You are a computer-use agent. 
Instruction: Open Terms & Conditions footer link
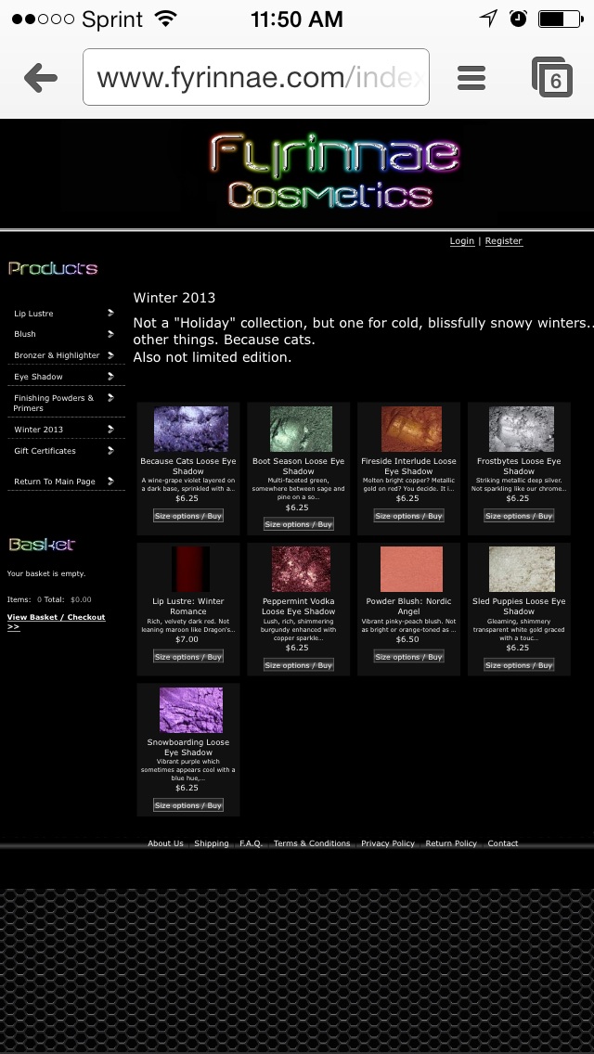pyautogui.click(x=312, y=843)
